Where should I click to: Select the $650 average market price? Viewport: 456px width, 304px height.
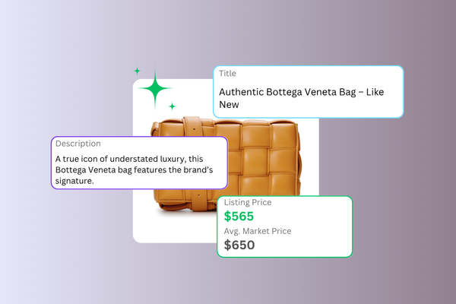pos(239,245)
